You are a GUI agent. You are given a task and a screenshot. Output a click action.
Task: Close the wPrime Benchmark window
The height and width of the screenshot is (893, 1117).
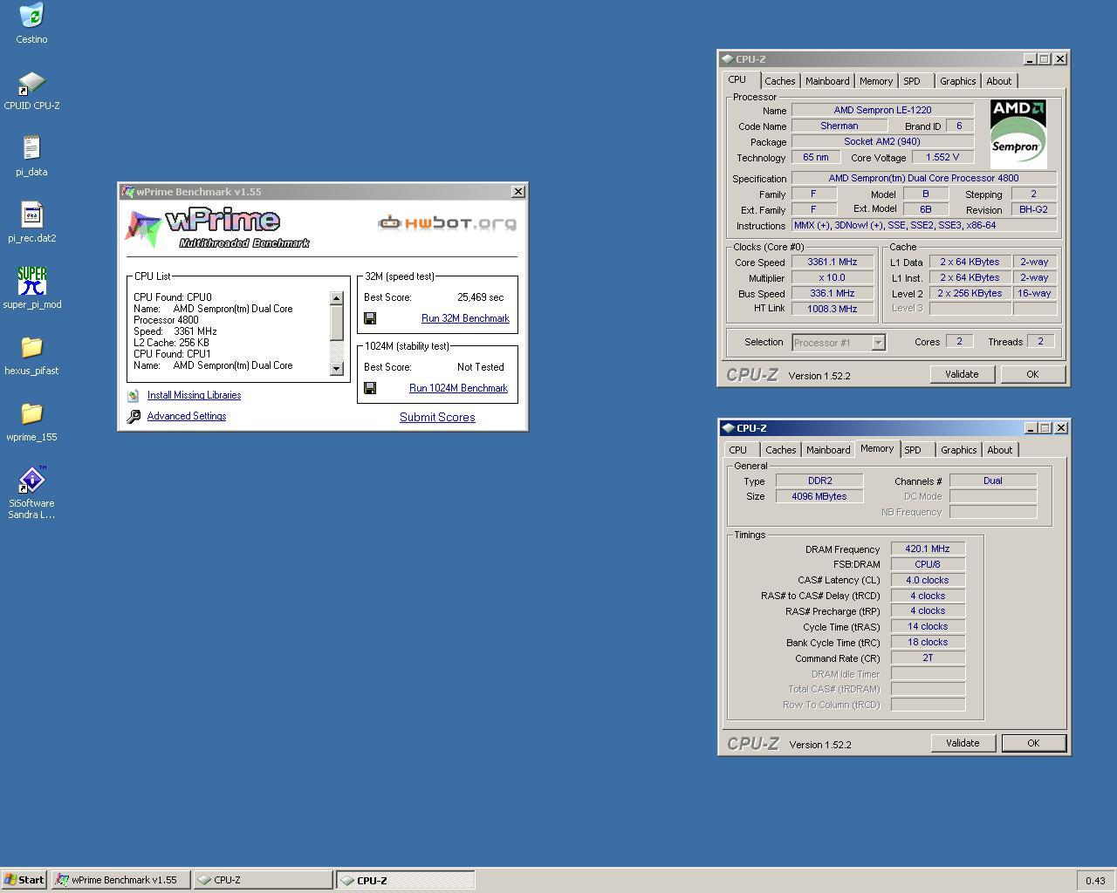517,192
